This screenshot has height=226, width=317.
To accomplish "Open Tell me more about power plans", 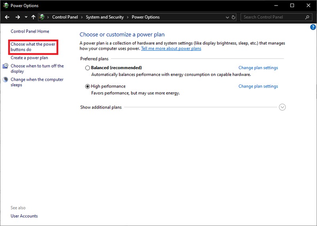I will pyautogui.click(x=171, y=48).
